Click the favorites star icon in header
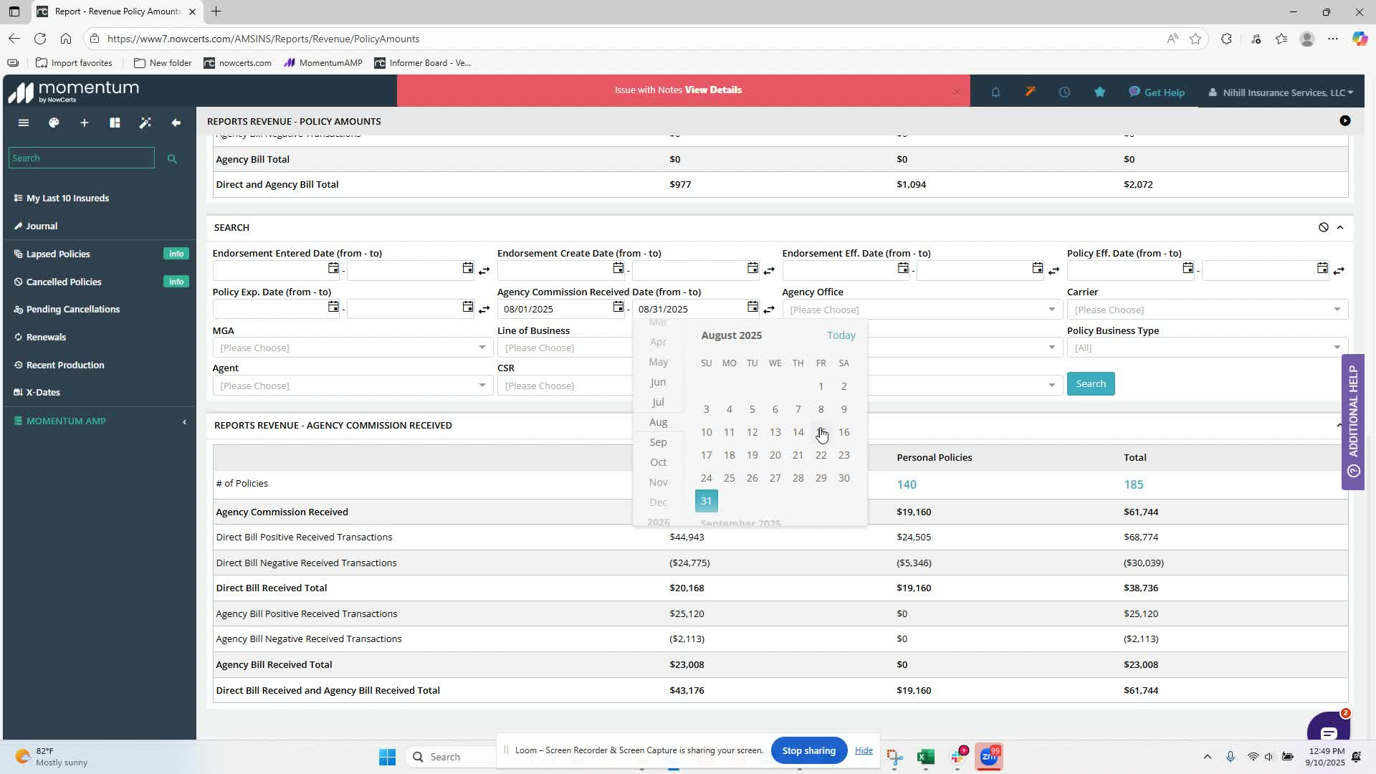 click(x=1099, y=92)
